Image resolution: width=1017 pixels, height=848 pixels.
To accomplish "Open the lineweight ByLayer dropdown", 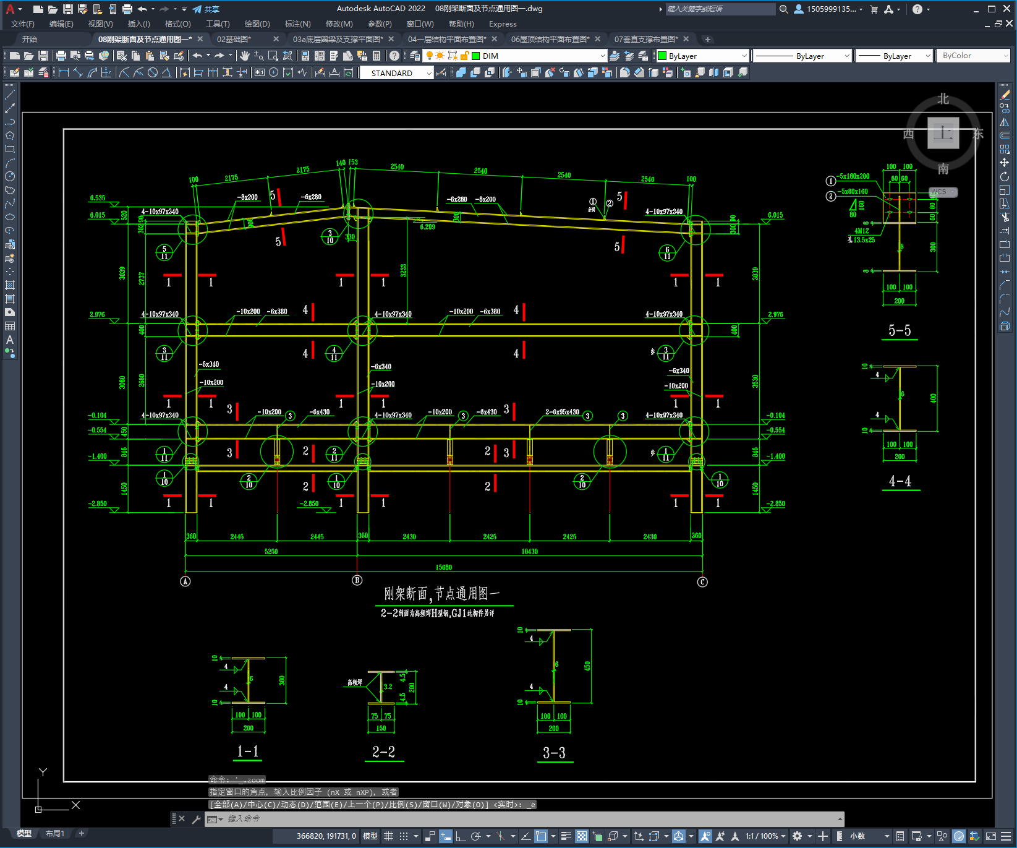I will [927, 56].
